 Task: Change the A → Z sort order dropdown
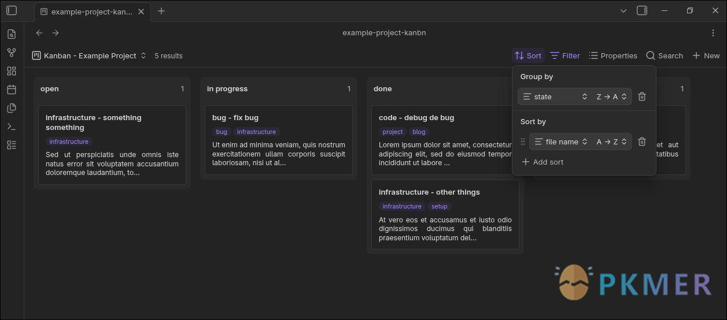[612, 142]
